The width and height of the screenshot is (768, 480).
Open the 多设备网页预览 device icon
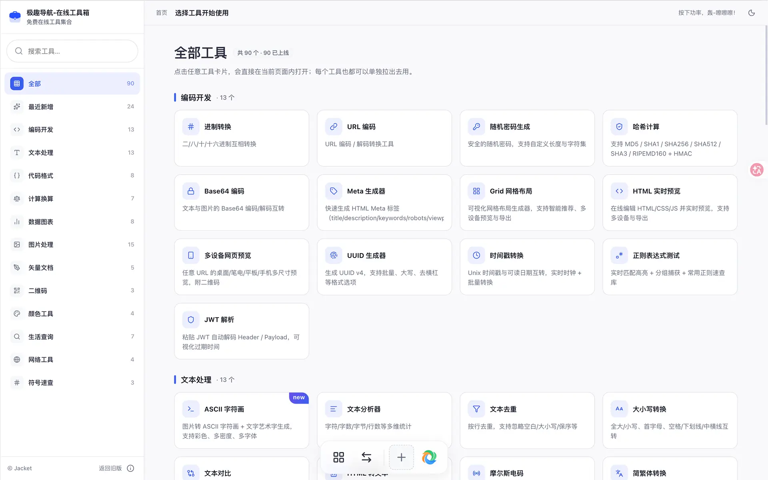[191, 256]
